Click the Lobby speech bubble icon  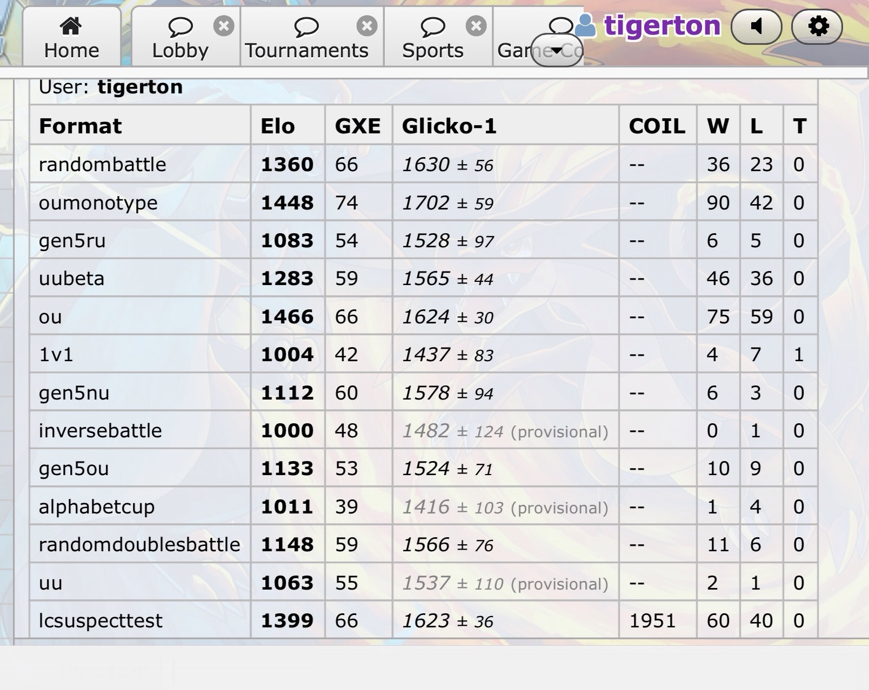(180, 26)
